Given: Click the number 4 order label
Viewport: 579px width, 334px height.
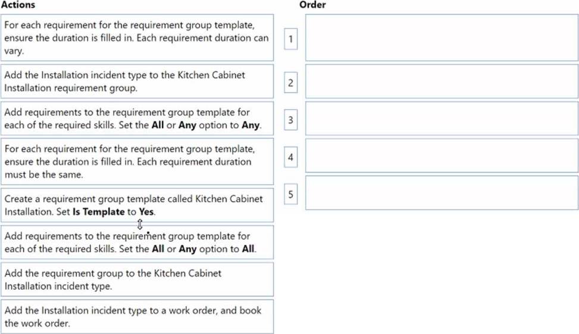Looking at the screenshot, I should (x=290, y=158).
